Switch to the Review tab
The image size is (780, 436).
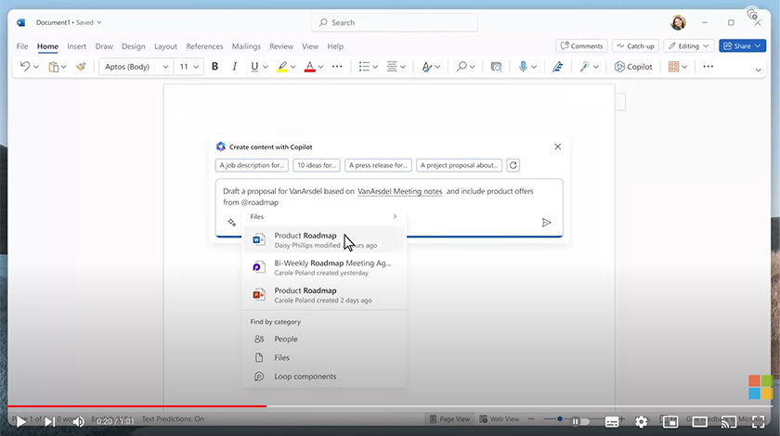(x=281, y=46)
